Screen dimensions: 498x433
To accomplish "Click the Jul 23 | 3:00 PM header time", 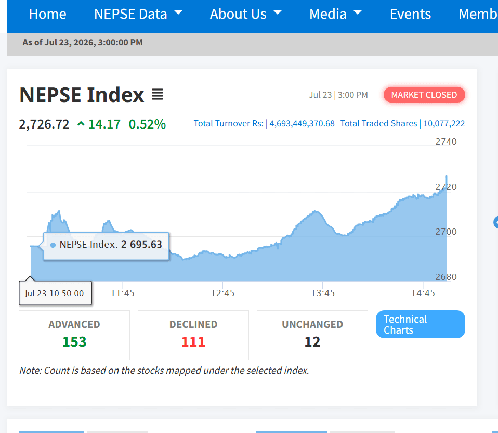I will click(x=338, y=95).
